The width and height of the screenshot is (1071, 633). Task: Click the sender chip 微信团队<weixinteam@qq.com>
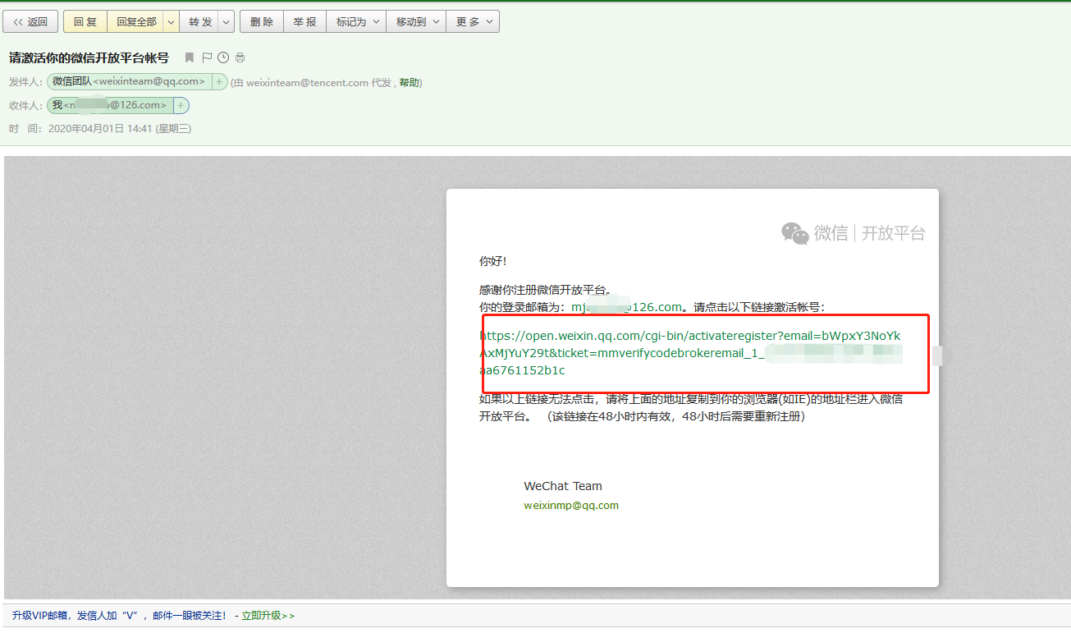coord(129,81)
